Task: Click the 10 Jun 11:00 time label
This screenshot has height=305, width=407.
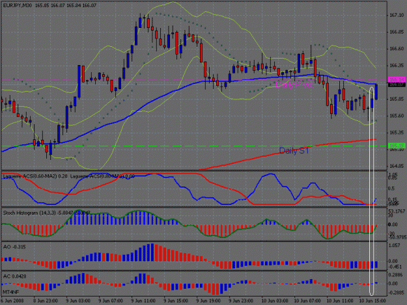Action: (x=340, y=301)
